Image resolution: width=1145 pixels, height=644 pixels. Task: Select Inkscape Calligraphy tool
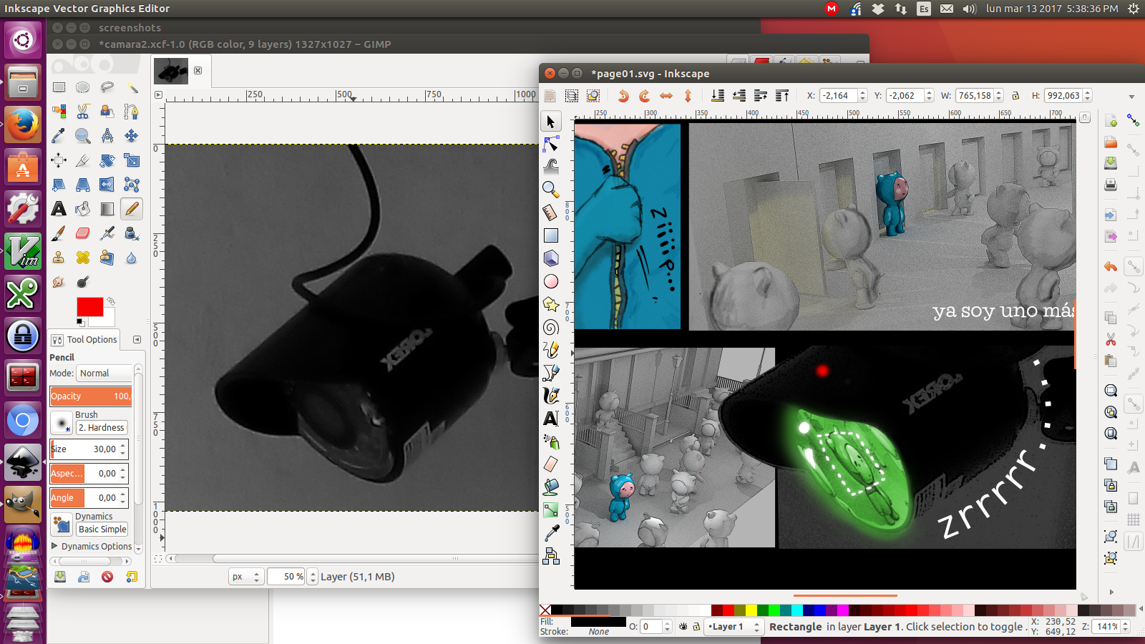551,396
